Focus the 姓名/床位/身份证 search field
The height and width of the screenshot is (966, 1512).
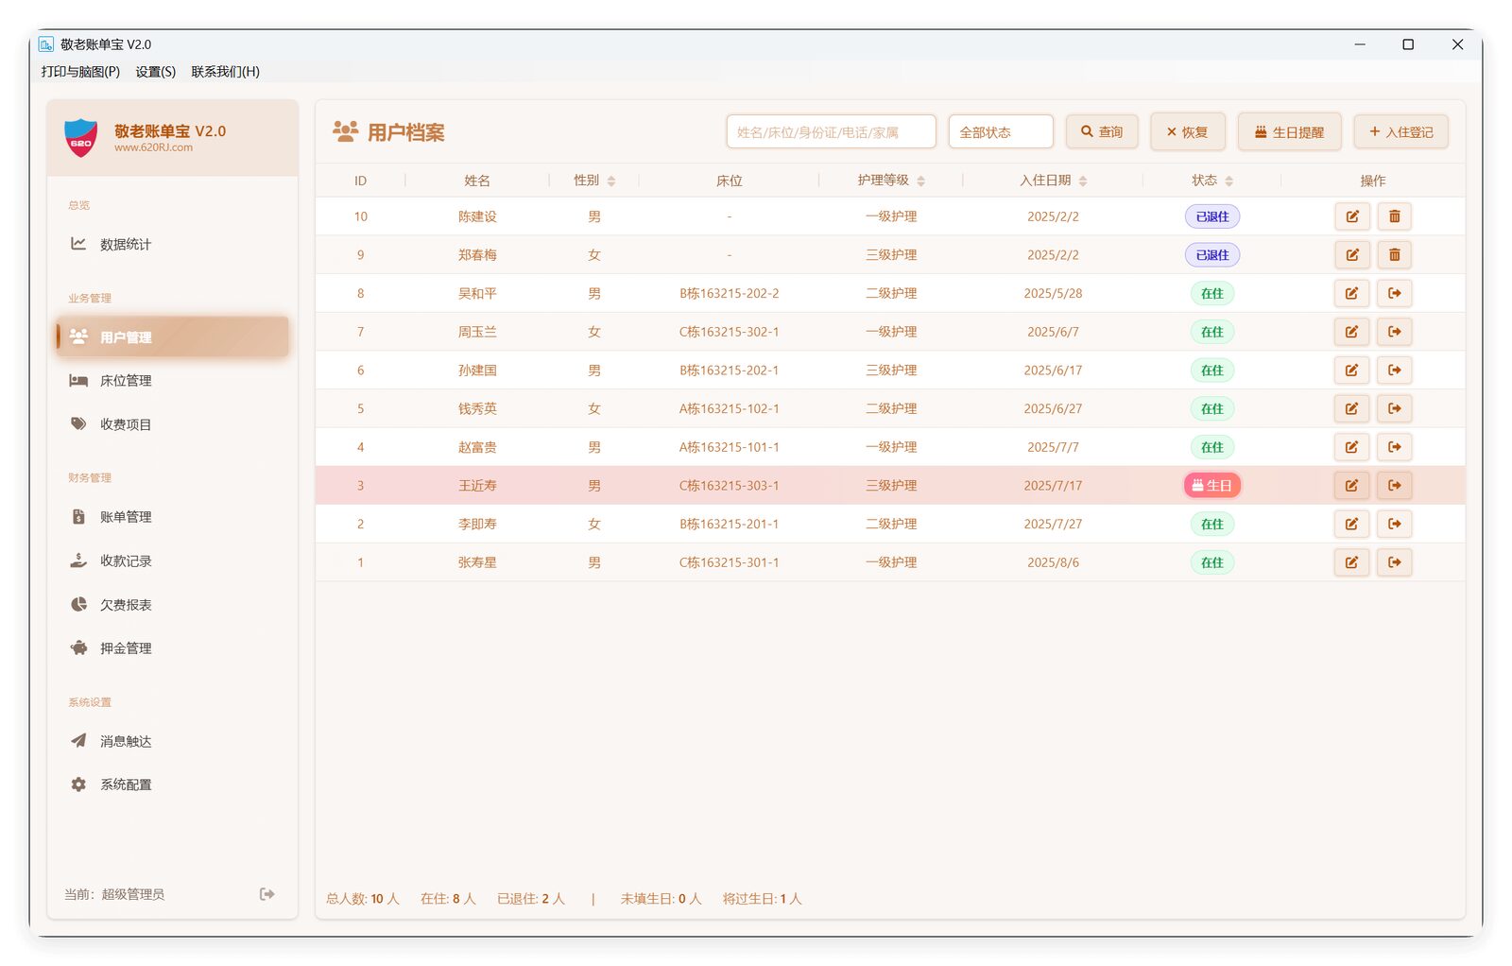[x=830, y=132]
